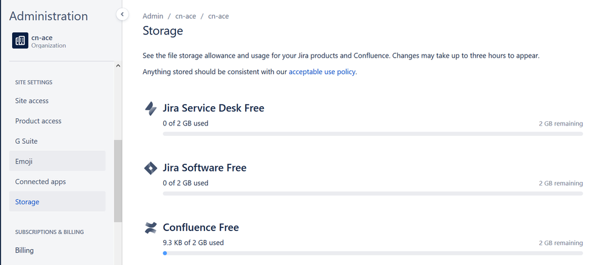Click the Jira Service Desk Free heading
The image size is (606, 265).
click(x=214, y=108)
